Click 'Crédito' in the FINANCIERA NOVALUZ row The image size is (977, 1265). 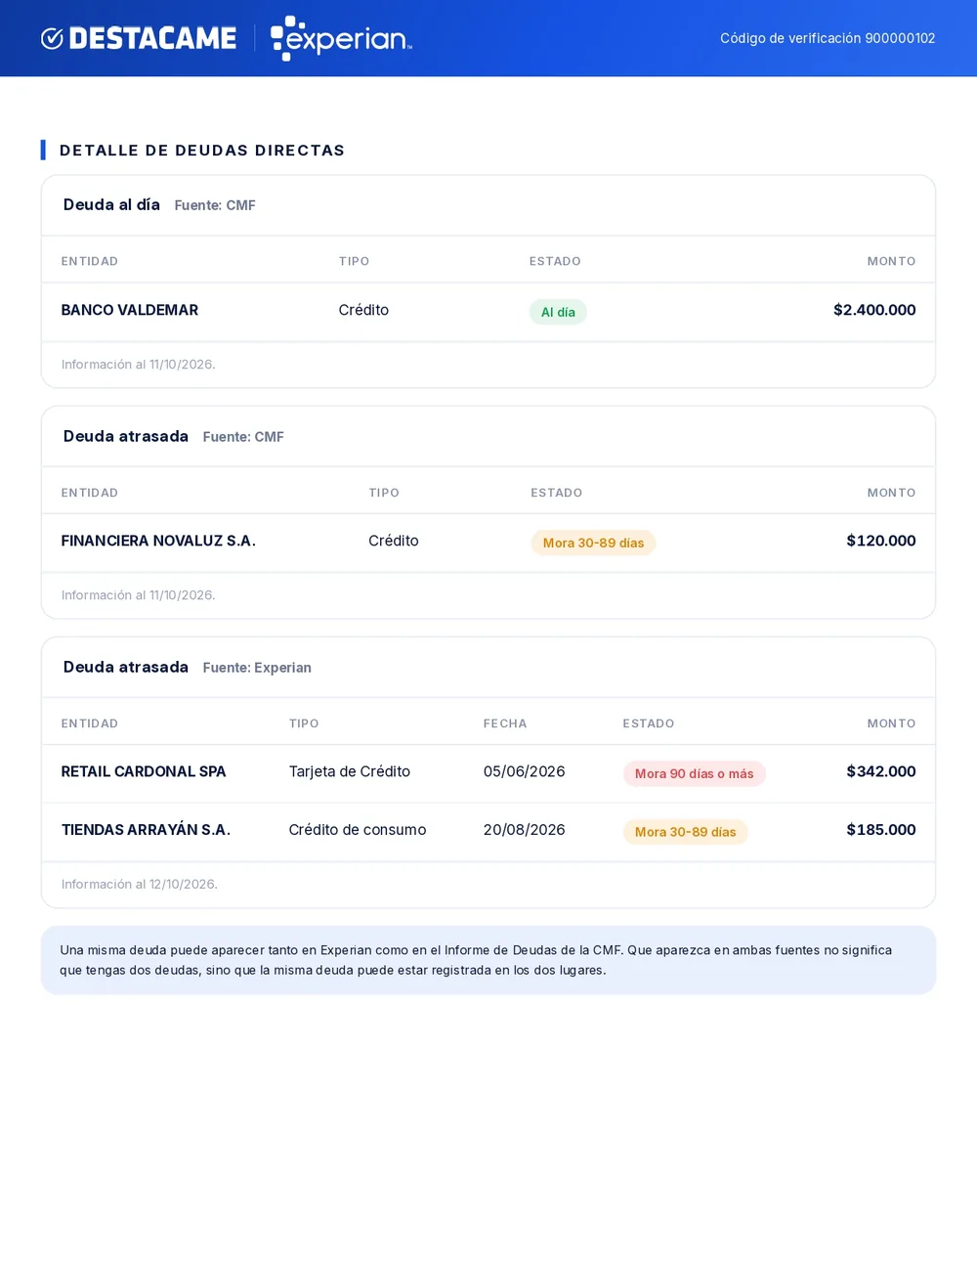tap(394, 541)
